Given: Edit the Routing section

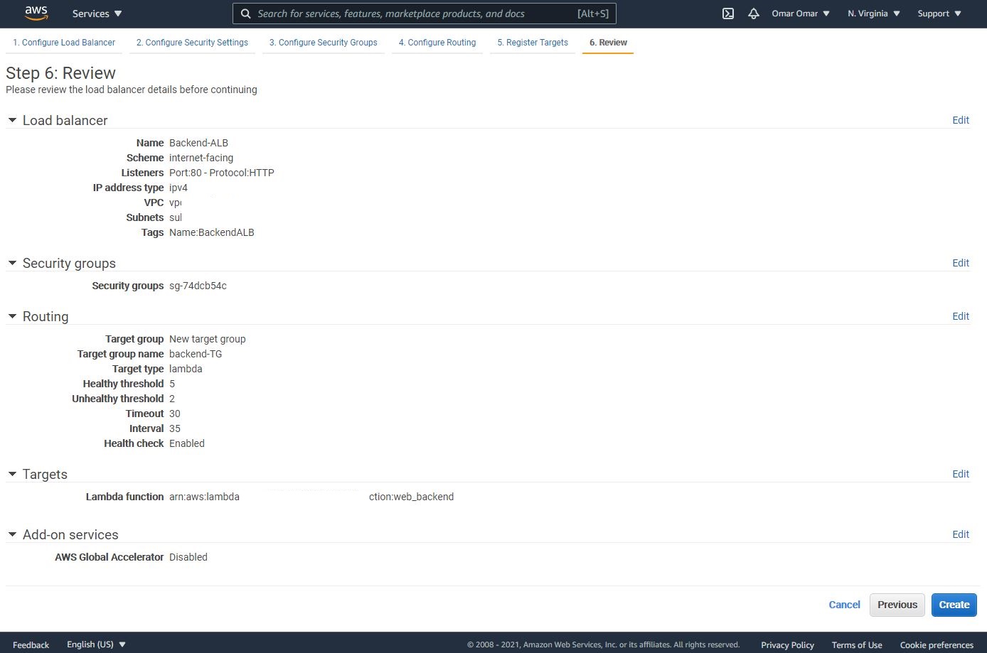Looking at the screenshot, I should (x=961, y=316).
